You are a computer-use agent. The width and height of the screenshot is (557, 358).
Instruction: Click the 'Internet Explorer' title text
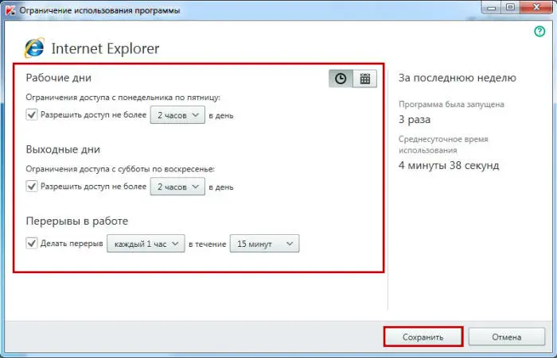pos(105,48)
